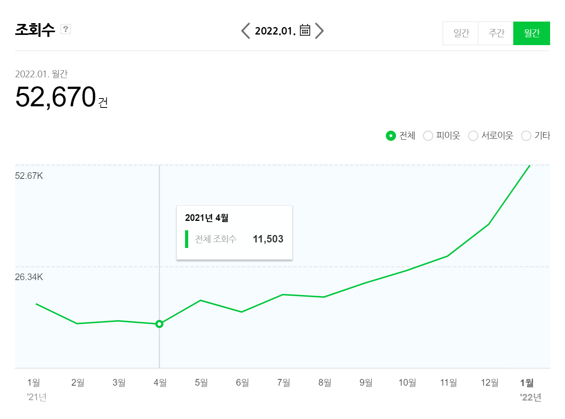Select the 월간 monthly tab
This screenshot has height=419, width=565.
pyautogui.click(x=531, y=33)
